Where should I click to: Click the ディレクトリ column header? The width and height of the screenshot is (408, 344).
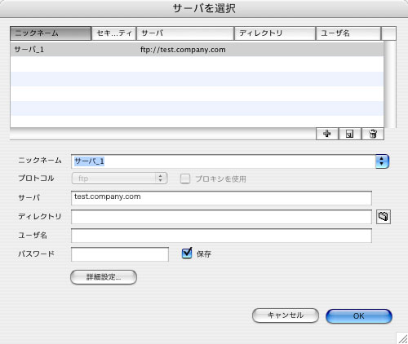(275, 33)
